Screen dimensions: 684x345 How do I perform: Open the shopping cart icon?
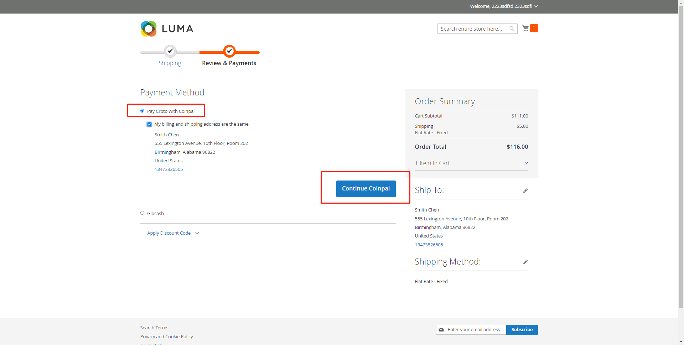point(525,28)
